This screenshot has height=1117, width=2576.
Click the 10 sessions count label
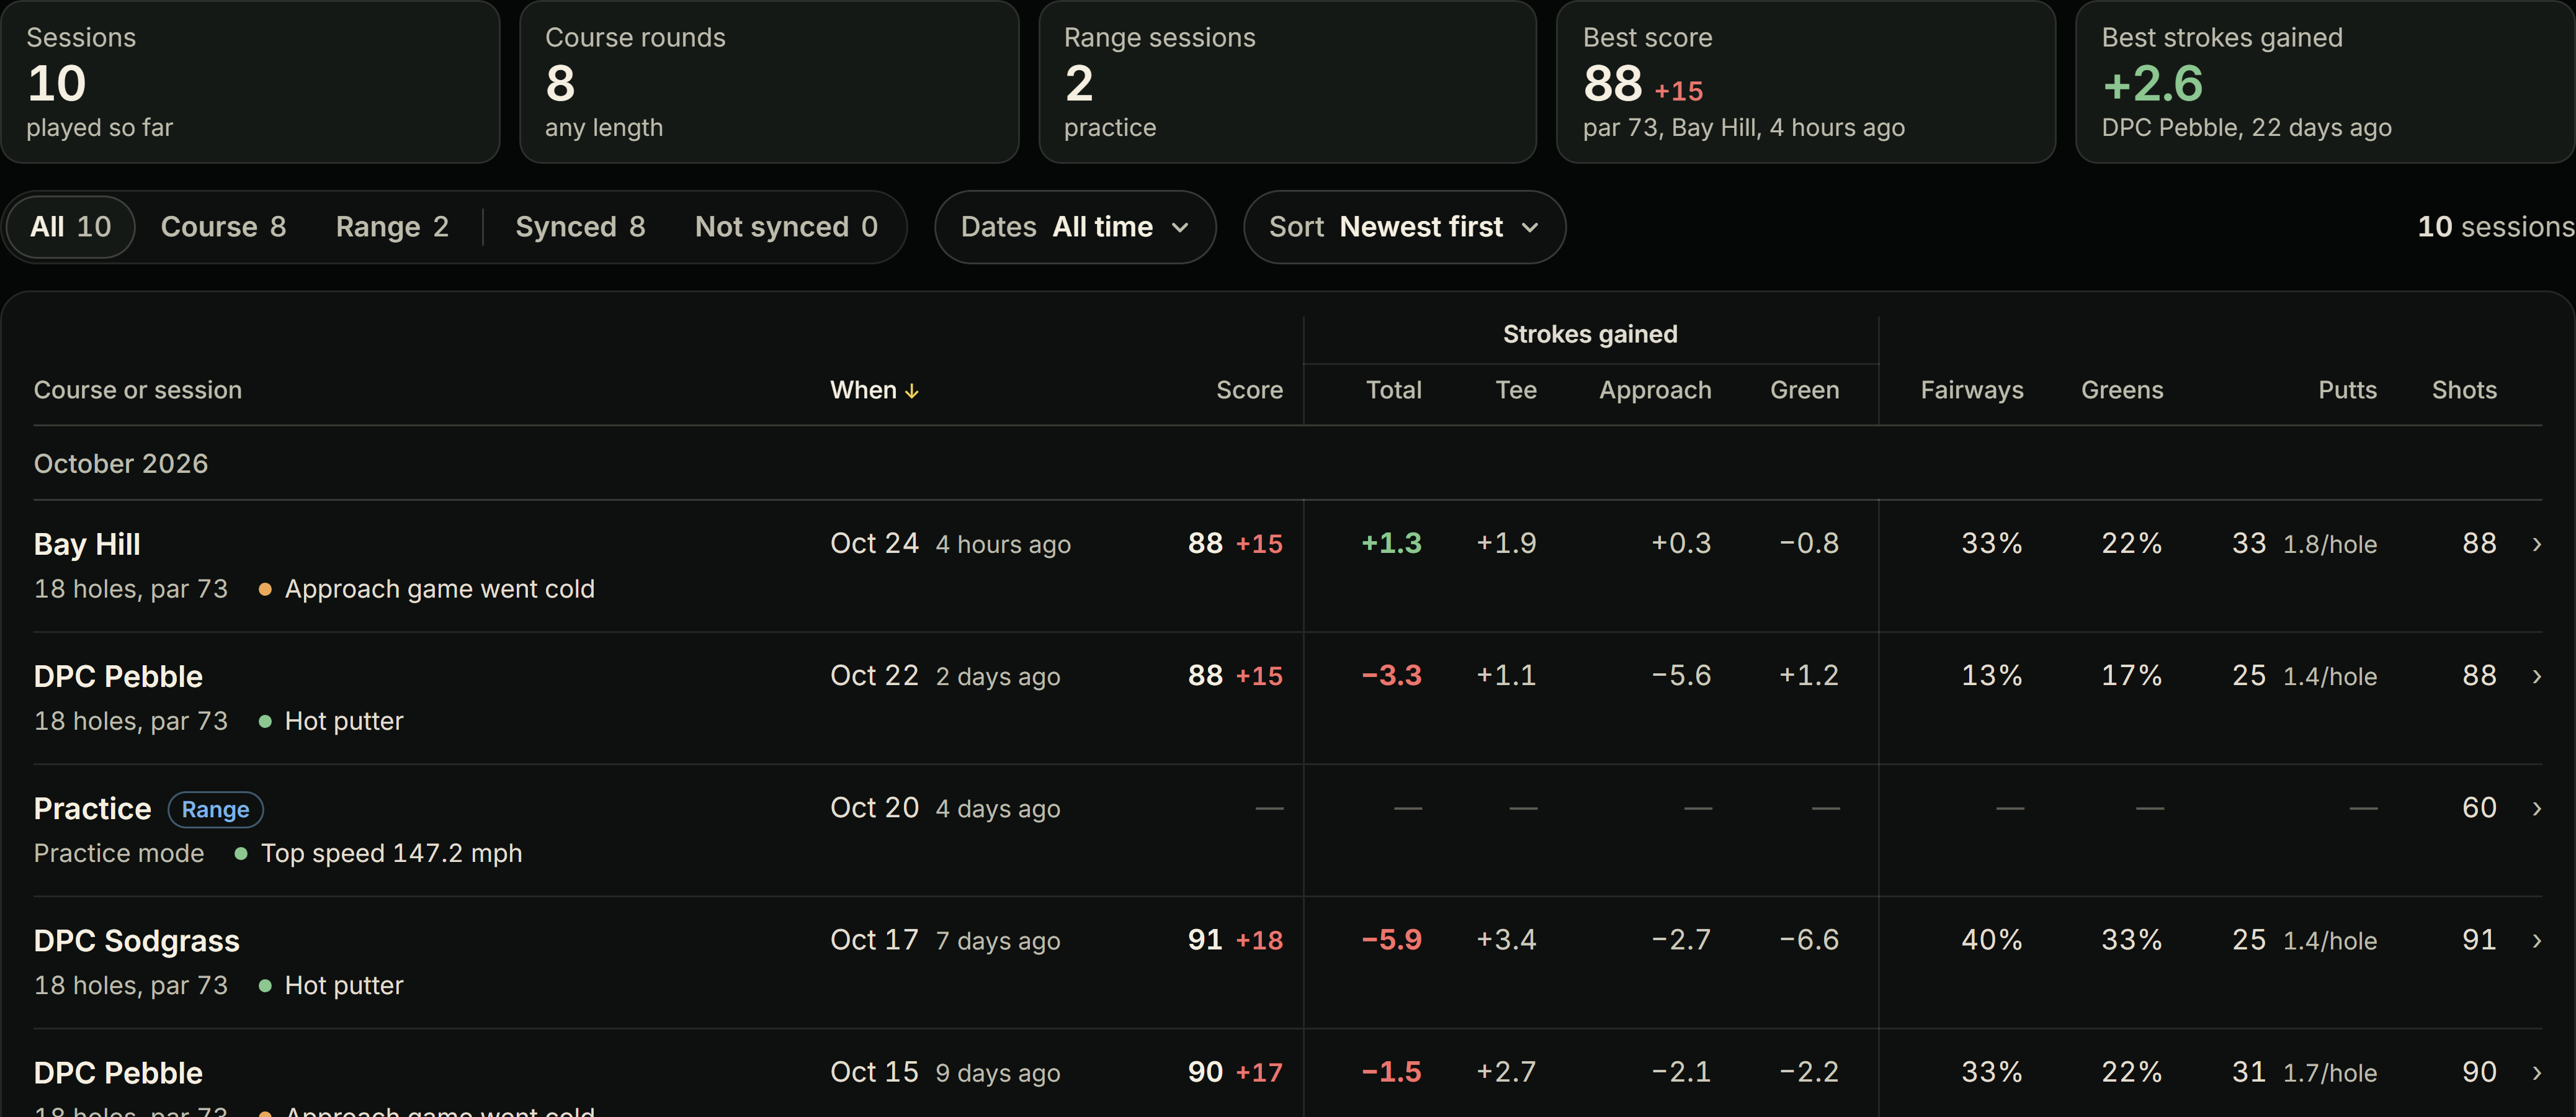coord(2495,227)
